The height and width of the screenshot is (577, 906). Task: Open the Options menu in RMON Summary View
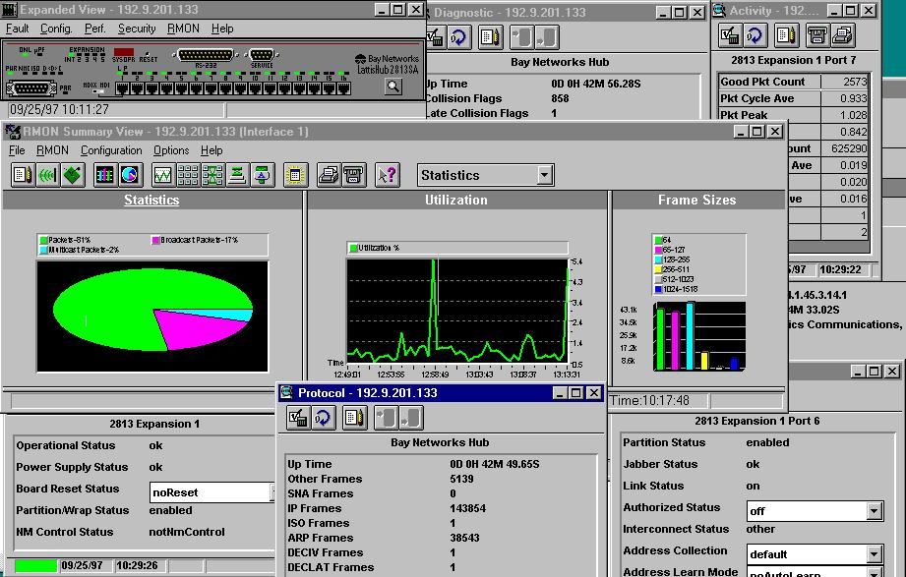tap(171, 150)
